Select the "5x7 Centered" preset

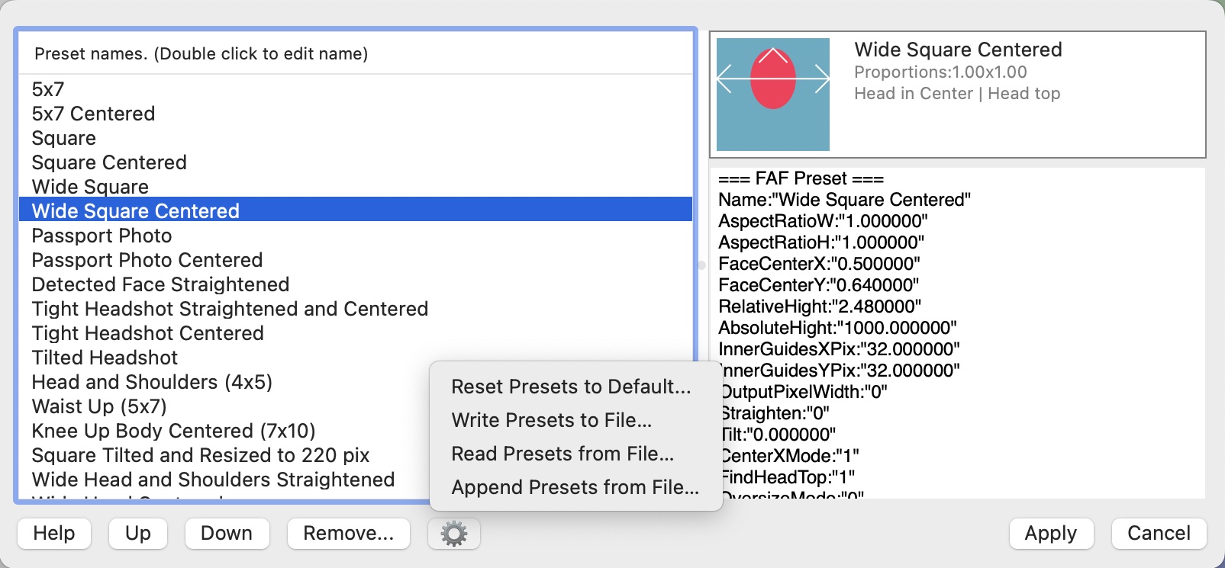[93, 114]
